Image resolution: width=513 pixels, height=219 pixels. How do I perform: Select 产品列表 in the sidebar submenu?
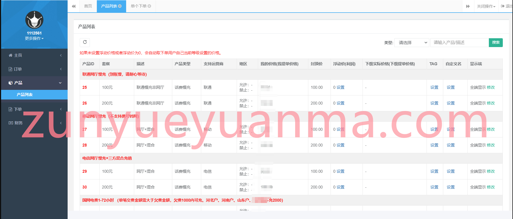pos(34,95)
